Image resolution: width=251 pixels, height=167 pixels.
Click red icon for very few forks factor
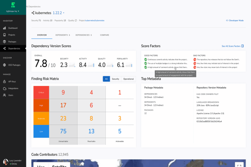[x=195, y=63]
